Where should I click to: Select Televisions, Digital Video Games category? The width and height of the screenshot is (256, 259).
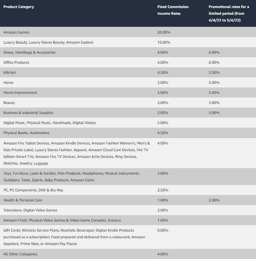[30, 210]
